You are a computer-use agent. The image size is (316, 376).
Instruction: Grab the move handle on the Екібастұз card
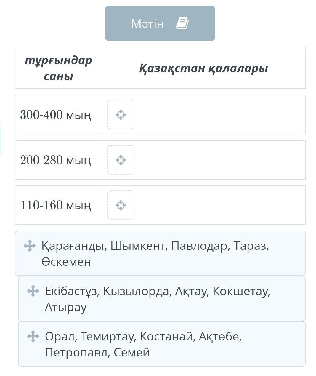33,291
